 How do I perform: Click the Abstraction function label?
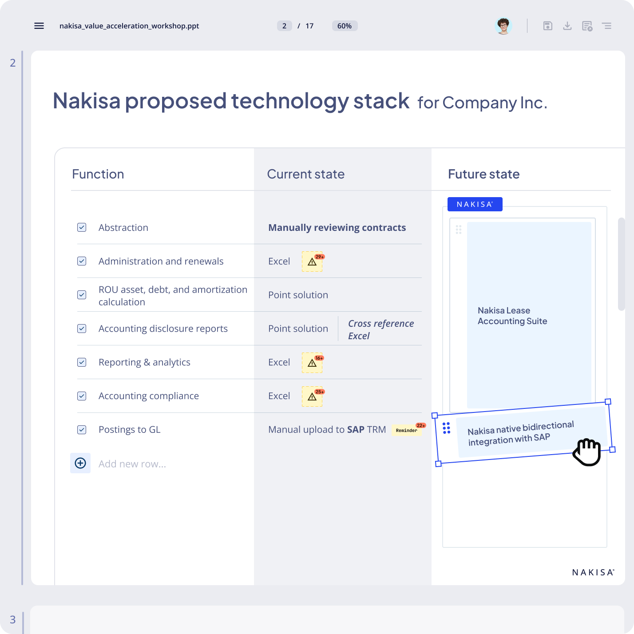123,228
